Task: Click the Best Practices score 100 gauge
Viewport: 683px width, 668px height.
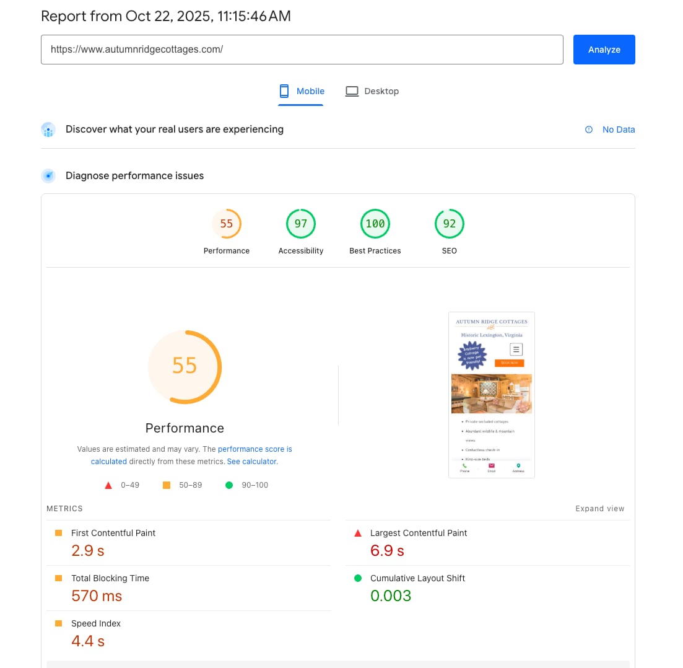Action: point(375,224)
